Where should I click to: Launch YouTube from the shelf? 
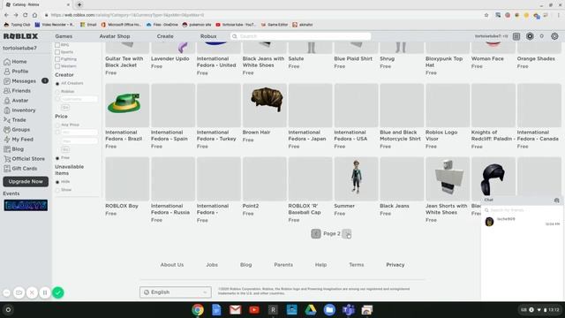(254, 310)
